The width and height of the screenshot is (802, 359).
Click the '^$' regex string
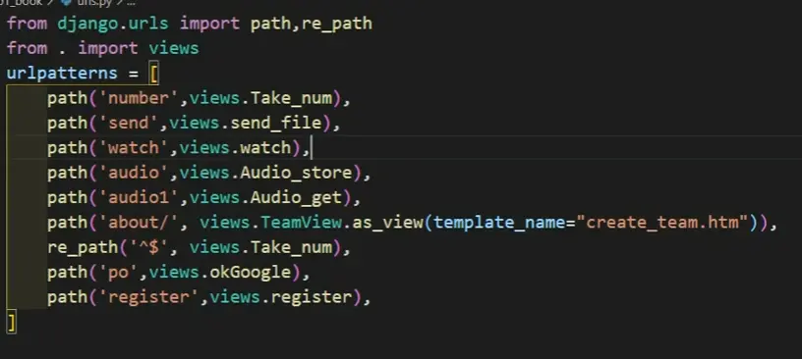[x=148, y=247]
